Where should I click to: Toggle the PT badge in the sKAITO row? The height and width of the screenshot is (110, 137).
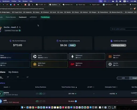tap(37, 94)
